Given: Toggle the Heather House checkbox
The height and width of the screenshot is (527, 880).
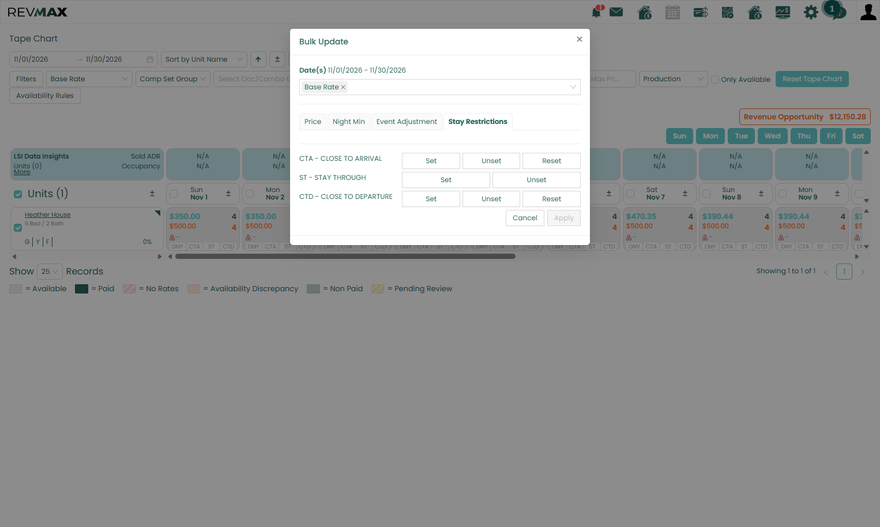Looking at the screenshot, I should 18,228.
